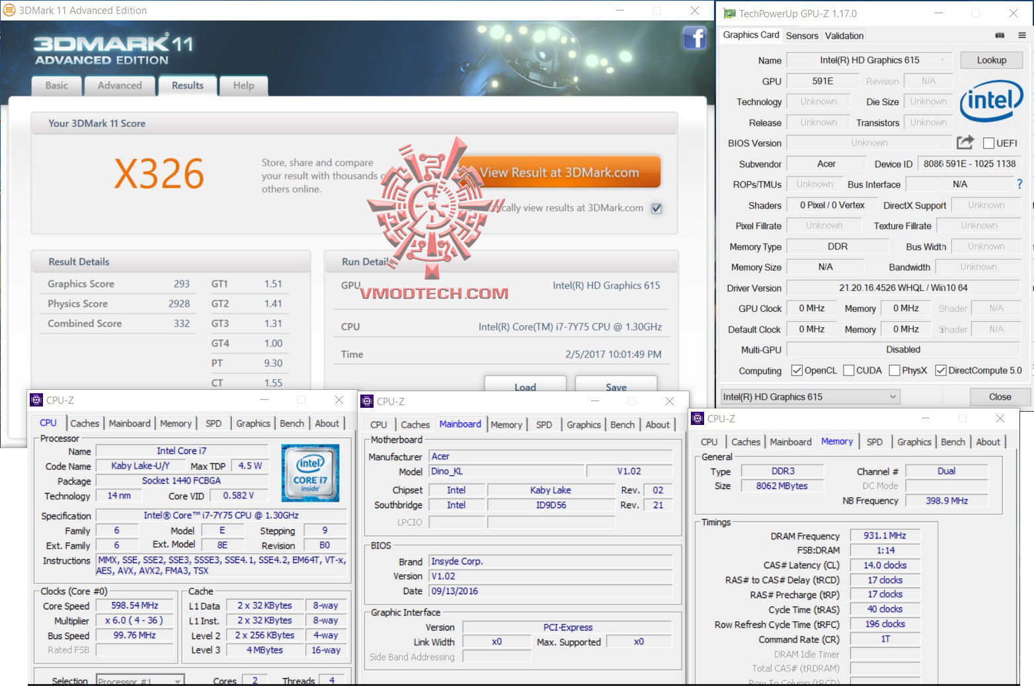Open Memory tab in the CPU-Z Mainboard window
This screenshot has height=686, width=1034.
point(506,425)
